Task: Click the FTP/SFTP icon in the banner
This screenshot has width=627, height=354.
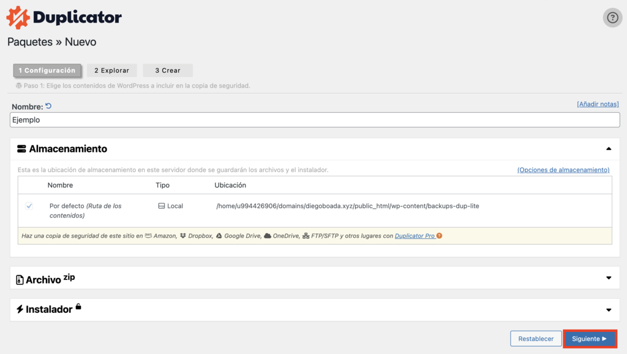Action: (306, 236)
